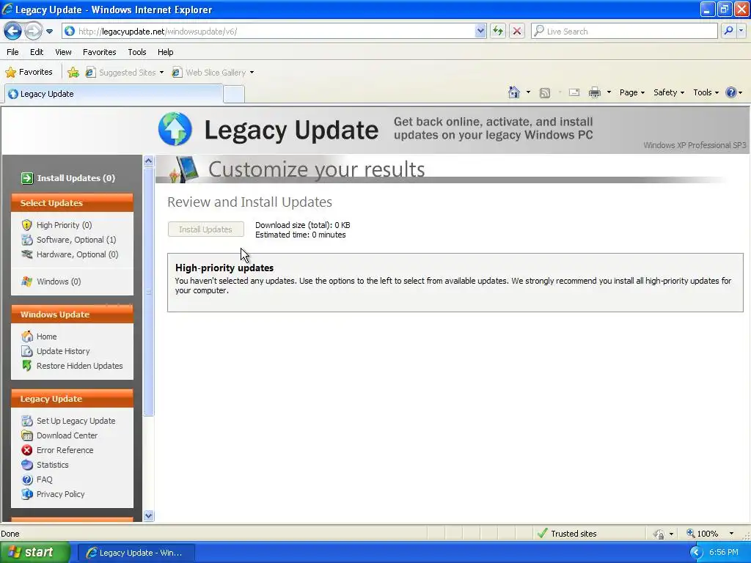
Task: Click the Stop loading X button
Action: coord(517,32)
